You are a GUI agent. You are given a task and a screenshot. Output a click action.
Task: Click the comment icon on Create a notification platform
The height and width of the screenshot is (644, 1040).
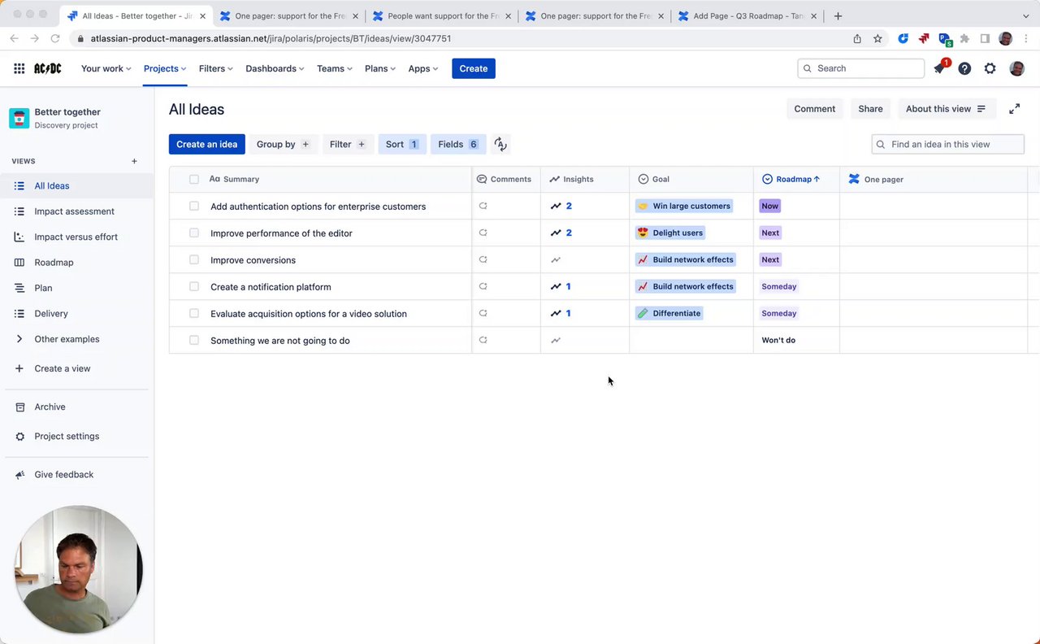483,287
